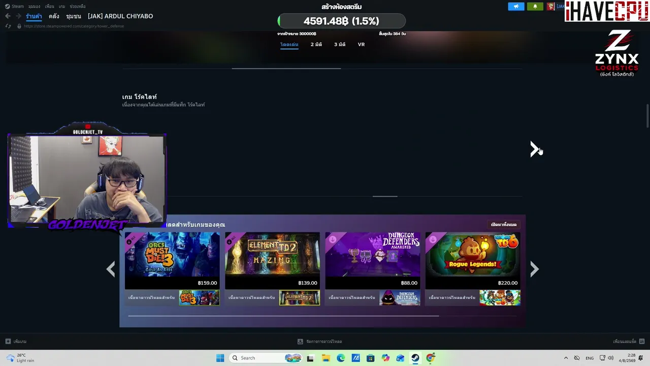Open the Windows Start menu
Image resolution: width=650 pixels, height=366 pixels.
pyautogui.click(x=220, y=358)
